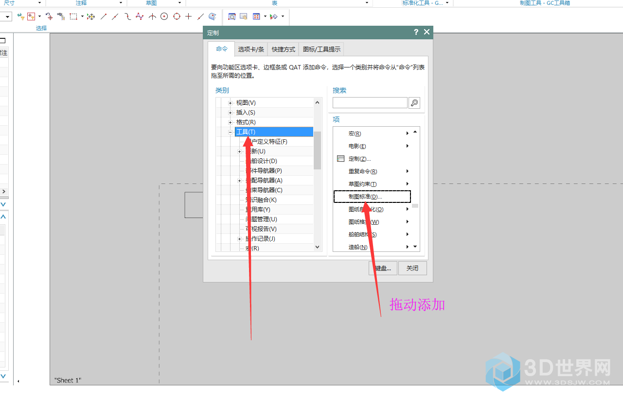The image size is (623, 398).
Task: Click Point on Curve snap icon
Action: 201,17
